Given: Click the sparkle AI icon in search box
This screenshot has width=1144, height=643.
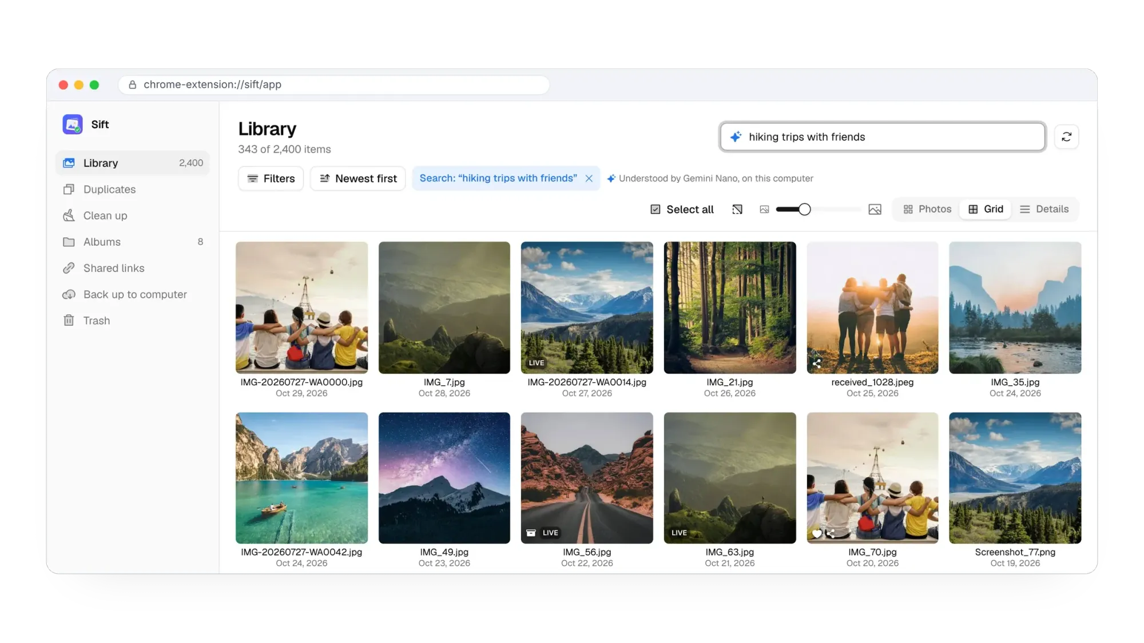Looking at the screenshot, I should point(736,137).
